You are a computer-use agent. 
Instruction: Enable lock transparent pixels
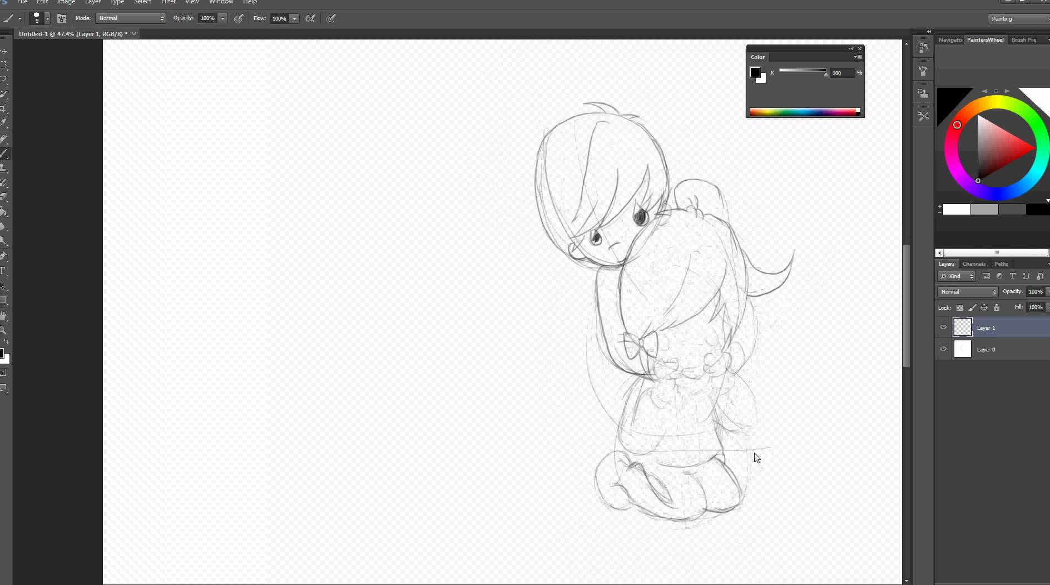959,308
